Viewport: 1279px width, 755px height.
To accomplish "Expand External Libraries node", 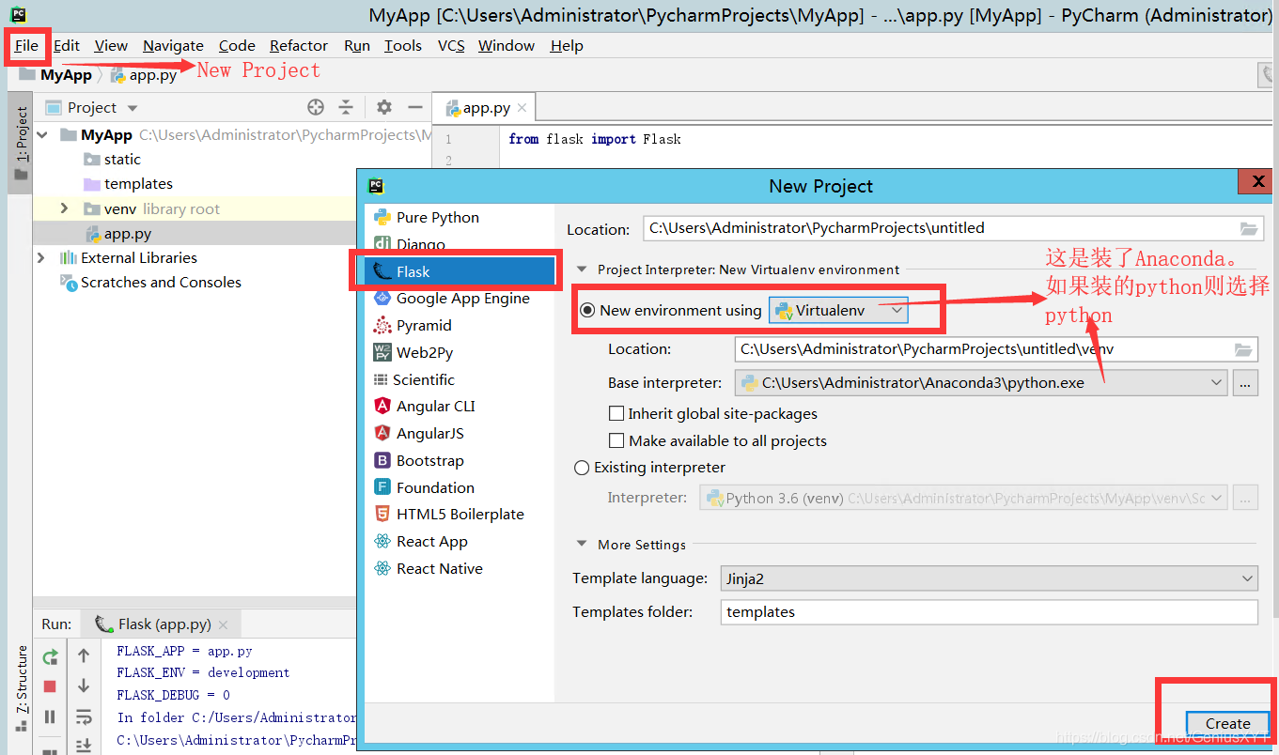I will 41,257.
